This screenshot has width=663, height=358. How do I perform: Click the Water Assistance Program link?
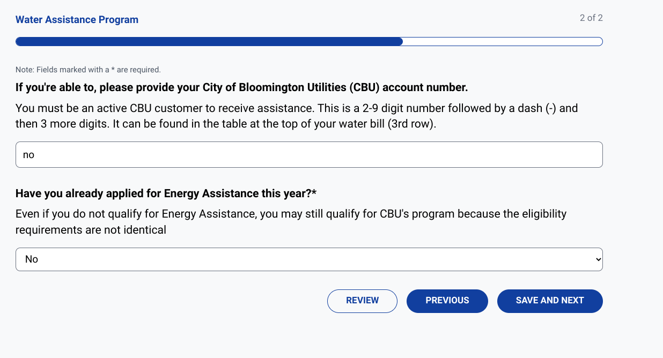pyautogui.click(x=76, y=19)
